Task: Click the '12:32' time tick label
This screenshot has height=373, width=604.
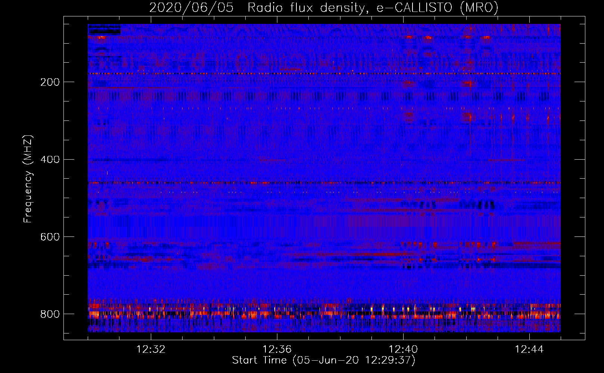Action: click(151, 350)
